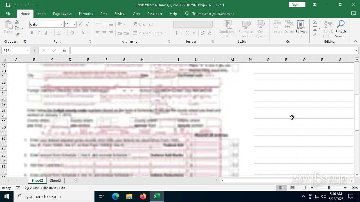Expand the font name dropdown
Viewport: 360px width, 202px height.
point(62,24)
